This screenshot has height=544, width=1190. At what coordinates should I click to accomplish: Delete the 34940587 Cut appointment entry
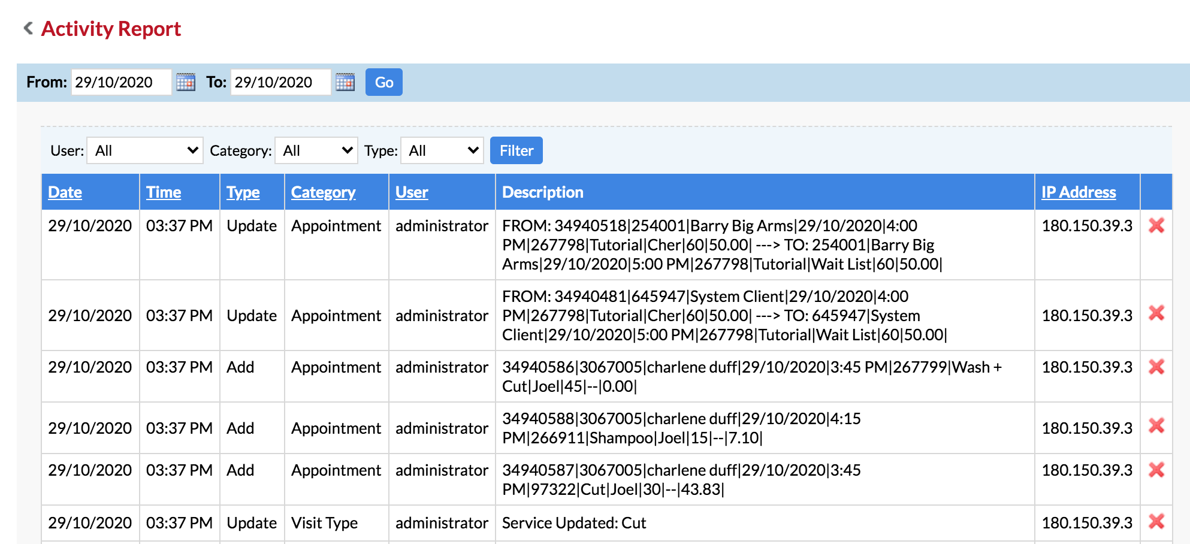point(1156,470)
